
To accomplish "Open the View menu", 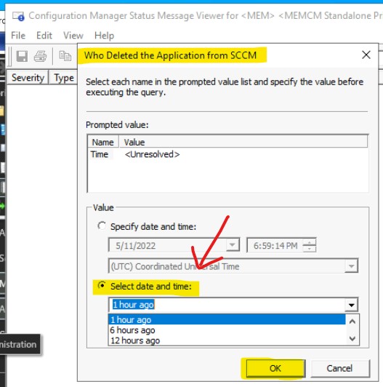I will 73,36.
